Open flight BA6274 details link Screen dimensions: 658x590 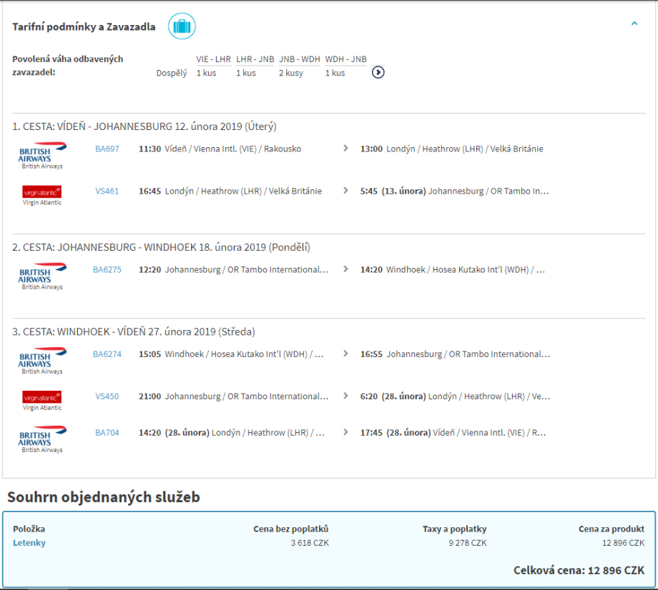pos(107,354)
